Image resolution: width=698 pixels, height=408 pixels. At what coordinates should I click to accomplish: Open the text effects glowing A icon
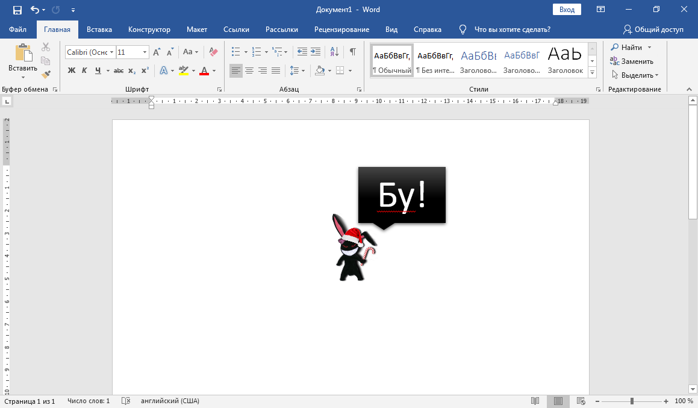164,71
